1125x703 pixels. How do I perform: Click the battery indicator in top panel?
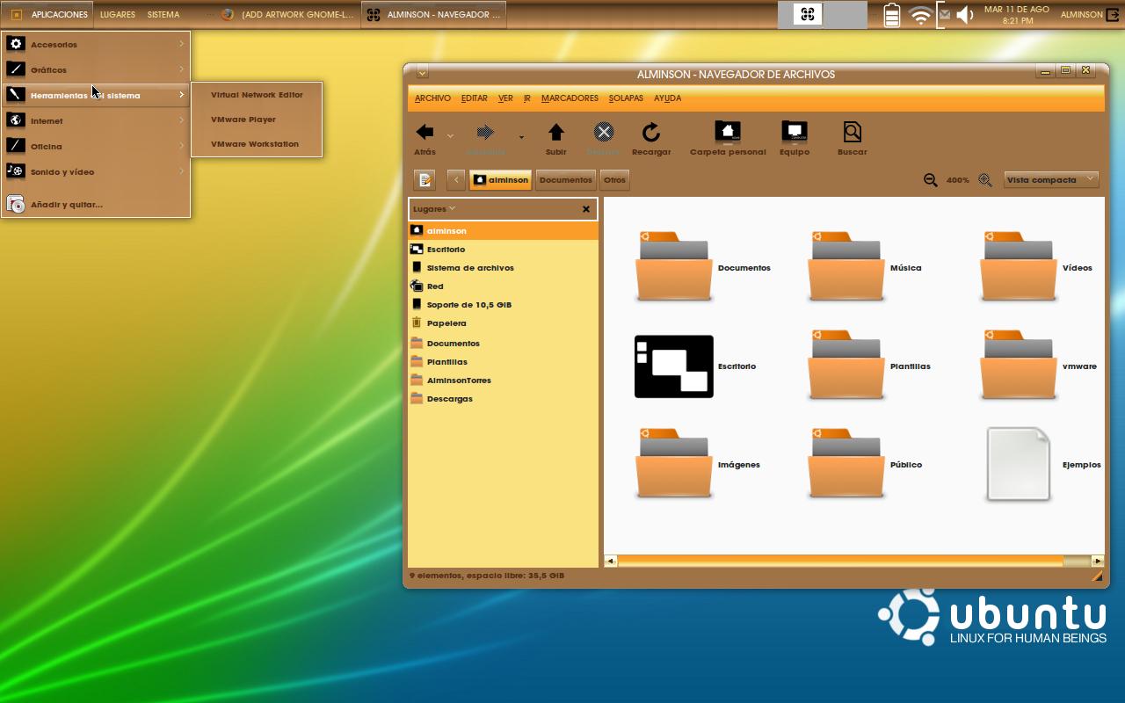click(x=891, y=15)
